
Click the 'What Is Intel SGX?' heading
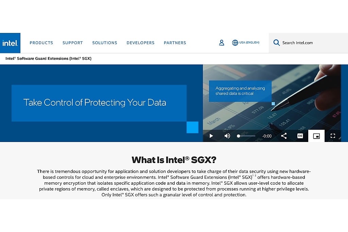(174, 160)
